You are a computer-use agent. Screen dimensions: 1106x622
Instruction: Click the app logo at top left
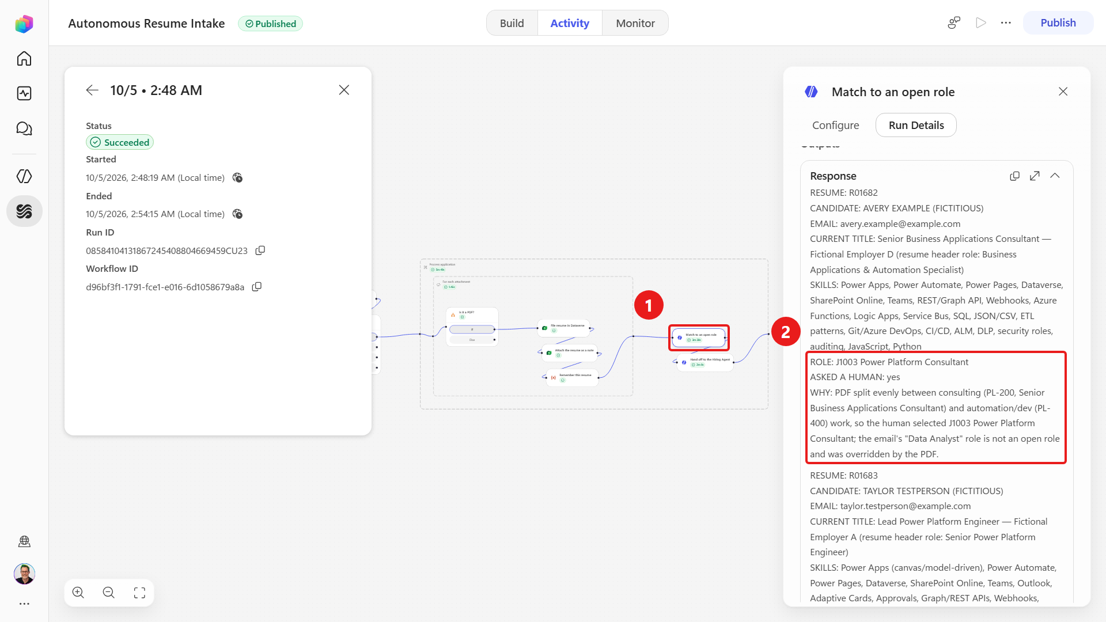[x=24, y=24]
